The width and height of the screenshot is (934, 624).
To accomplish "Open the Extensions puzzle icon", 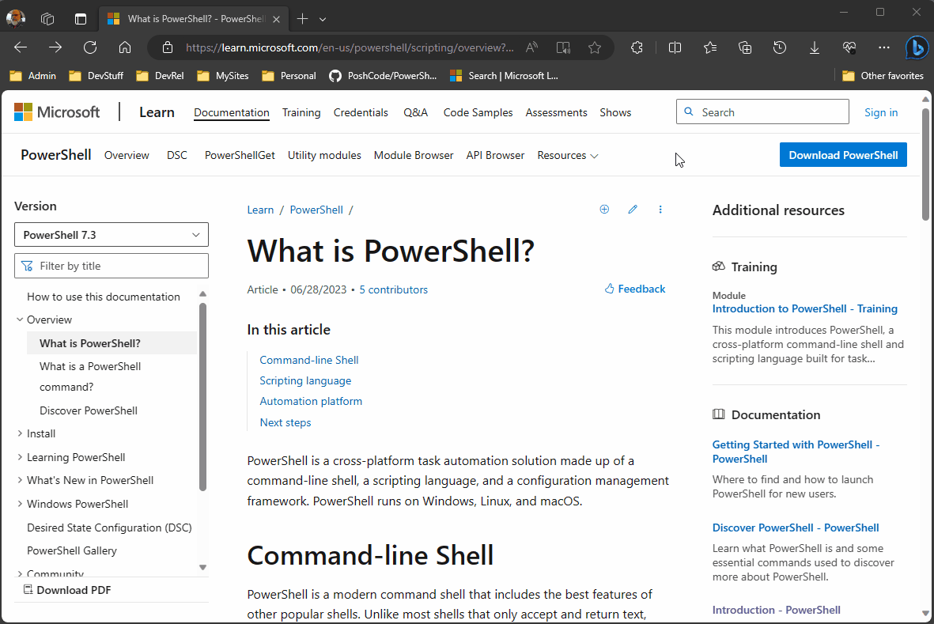I will click(637, 47).
